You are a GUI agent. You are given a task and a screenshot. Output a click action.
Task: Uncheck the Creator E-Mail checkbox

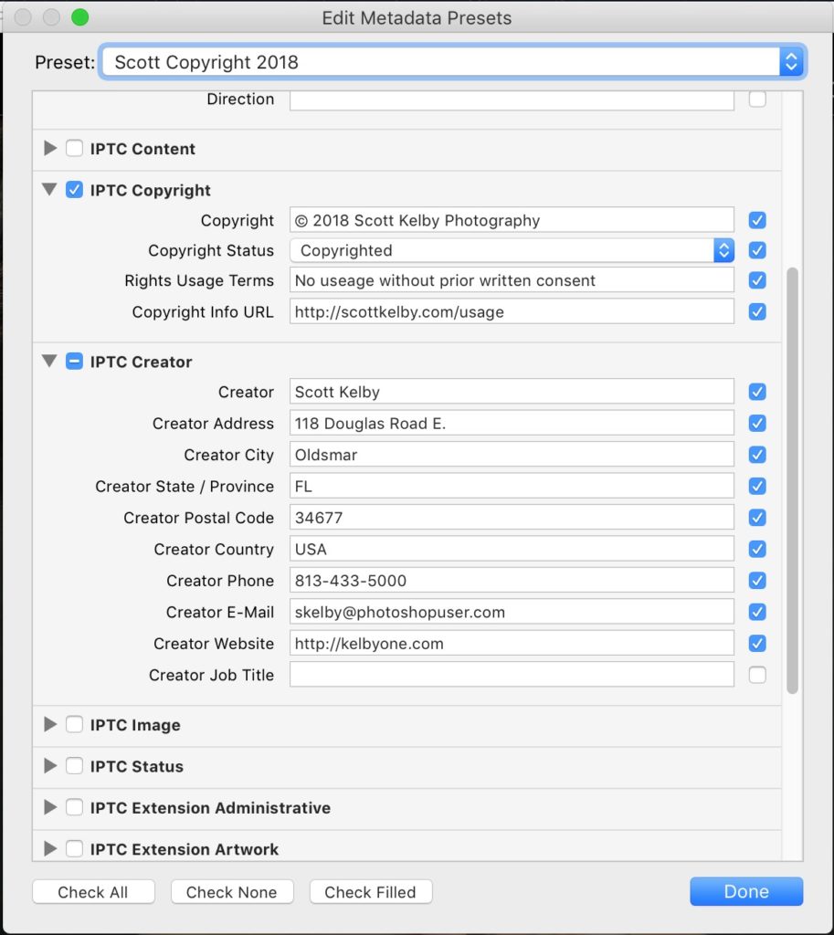(x=757, y=612)
